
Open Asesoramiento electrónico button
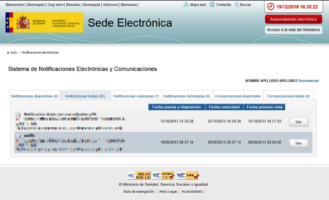point(294,19)
